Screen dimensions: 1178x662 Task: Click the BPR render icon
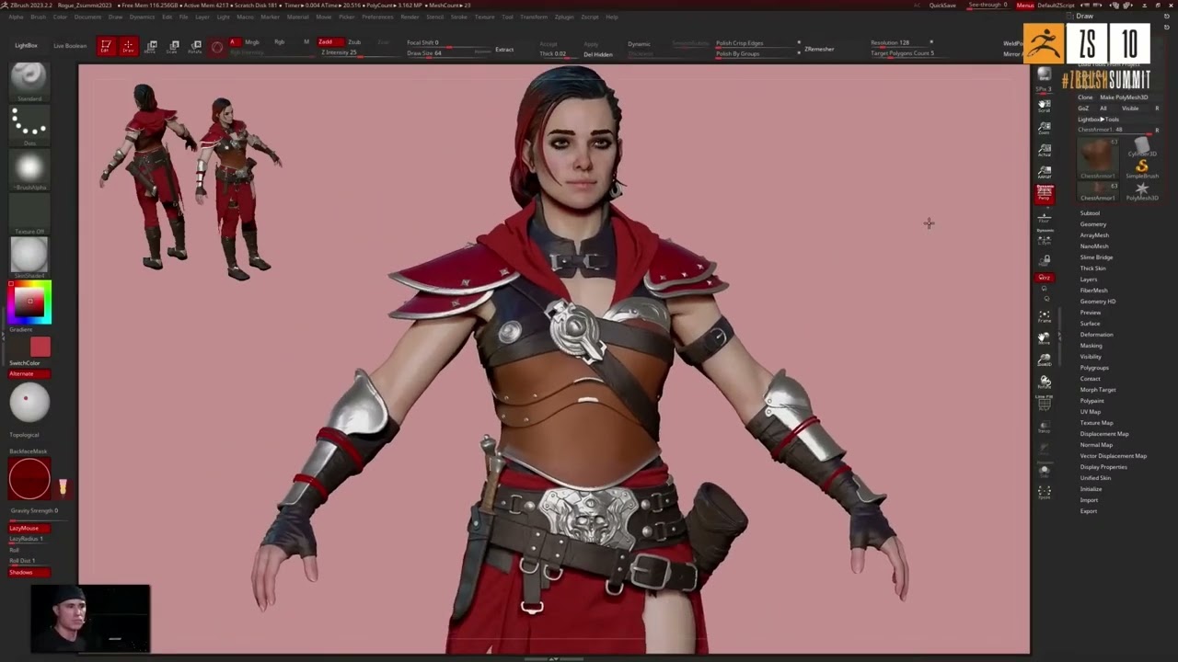pos(1044,75)
